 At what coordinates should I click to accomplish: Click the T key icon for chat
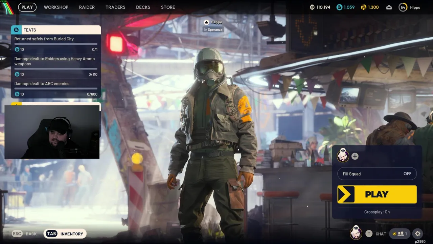click(x=369, y=234)
